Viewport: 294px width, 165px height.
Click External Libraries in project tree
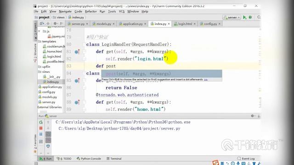point(50,107)
